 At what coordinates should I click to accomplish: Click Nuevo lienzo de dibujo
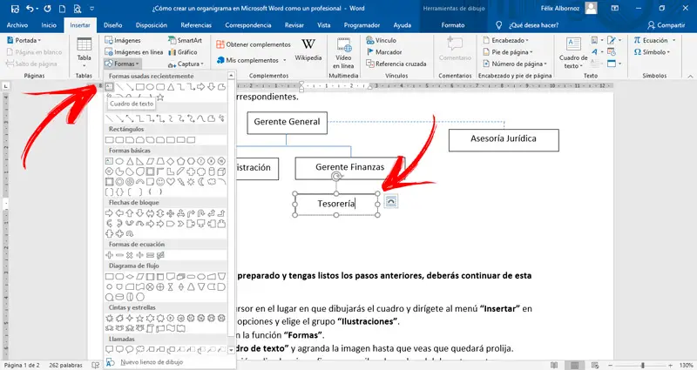[x=145, y=362]
